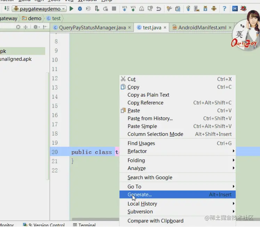Open SDK Manager icon
Screen dimensions: 260x227
click(x=205, y=8)
